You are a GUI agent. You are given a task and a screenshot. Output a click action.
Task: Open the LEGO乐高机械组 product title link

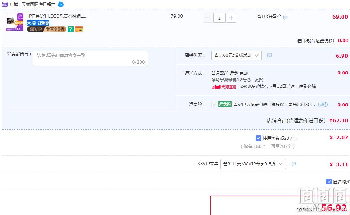[58, 16]
